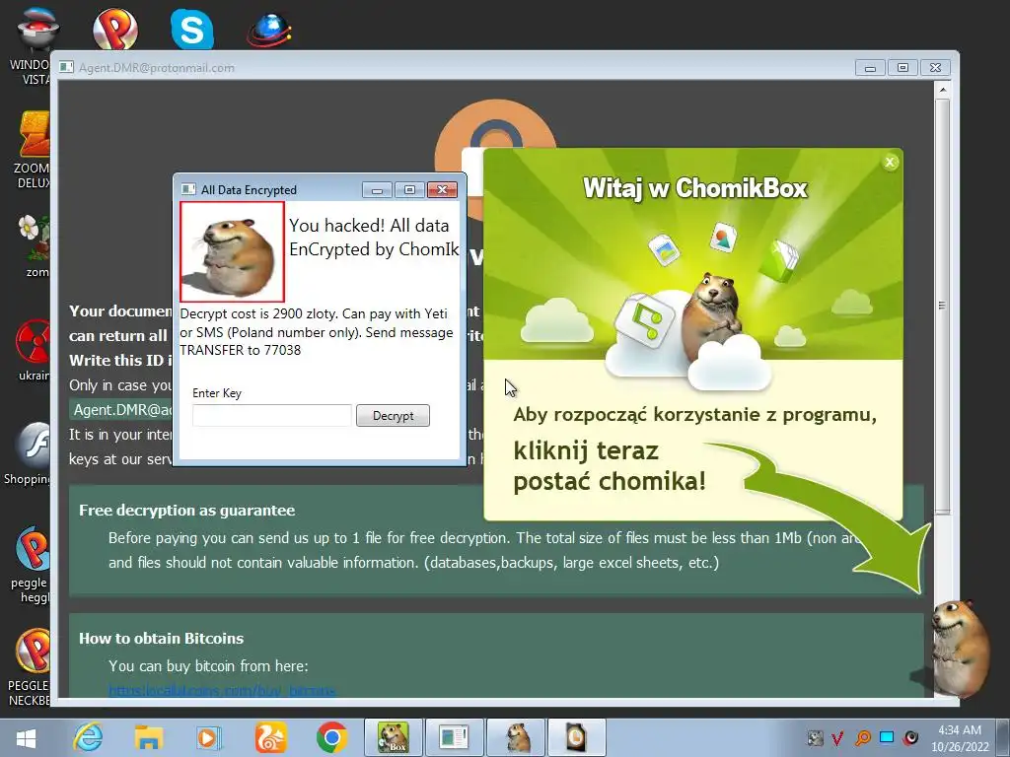Viewport: 1010px width, 757px height.
Task: Click the localbitcoins buy bitcoins link
Action: [x=222, y=691]
